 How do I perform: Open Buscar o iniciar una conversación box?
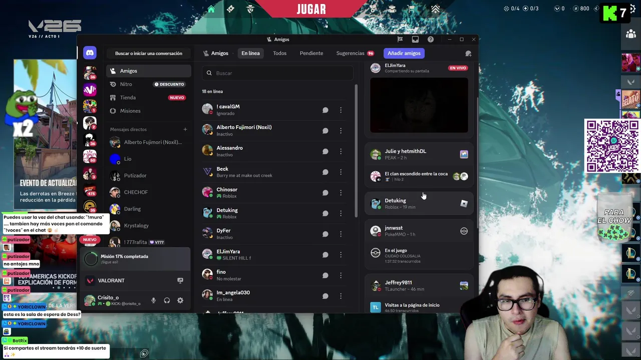click(x=149, y=53)
